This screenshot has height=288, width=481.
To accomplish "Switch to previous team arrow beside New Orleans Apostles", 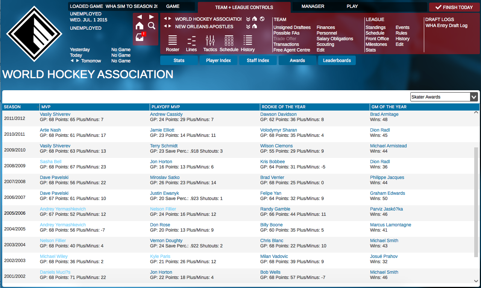I will 165,26.
